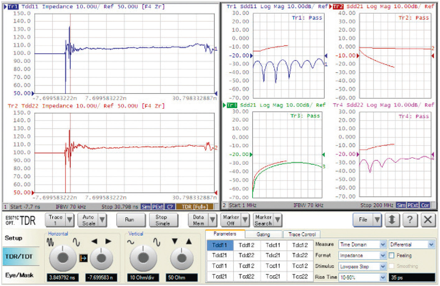The width and height of the screenshot is (440, 286).
Task: Switch to the Gating tab
Action: tap(263, 234)
